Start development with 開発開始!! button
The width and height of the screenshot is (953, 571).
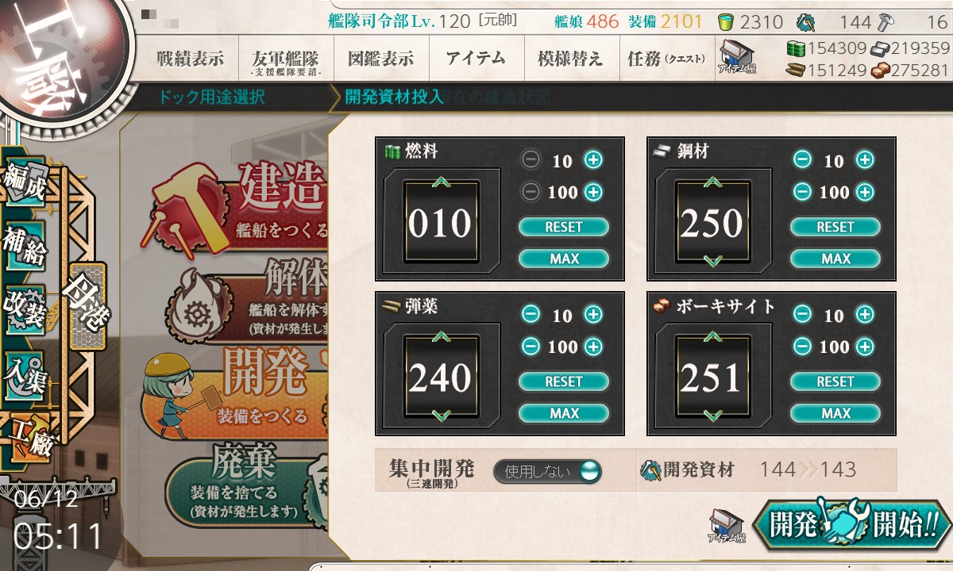(x=851, y=525)
